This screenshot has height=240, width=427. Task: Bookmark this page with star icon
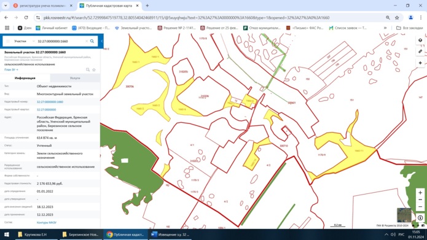(397, 18)
